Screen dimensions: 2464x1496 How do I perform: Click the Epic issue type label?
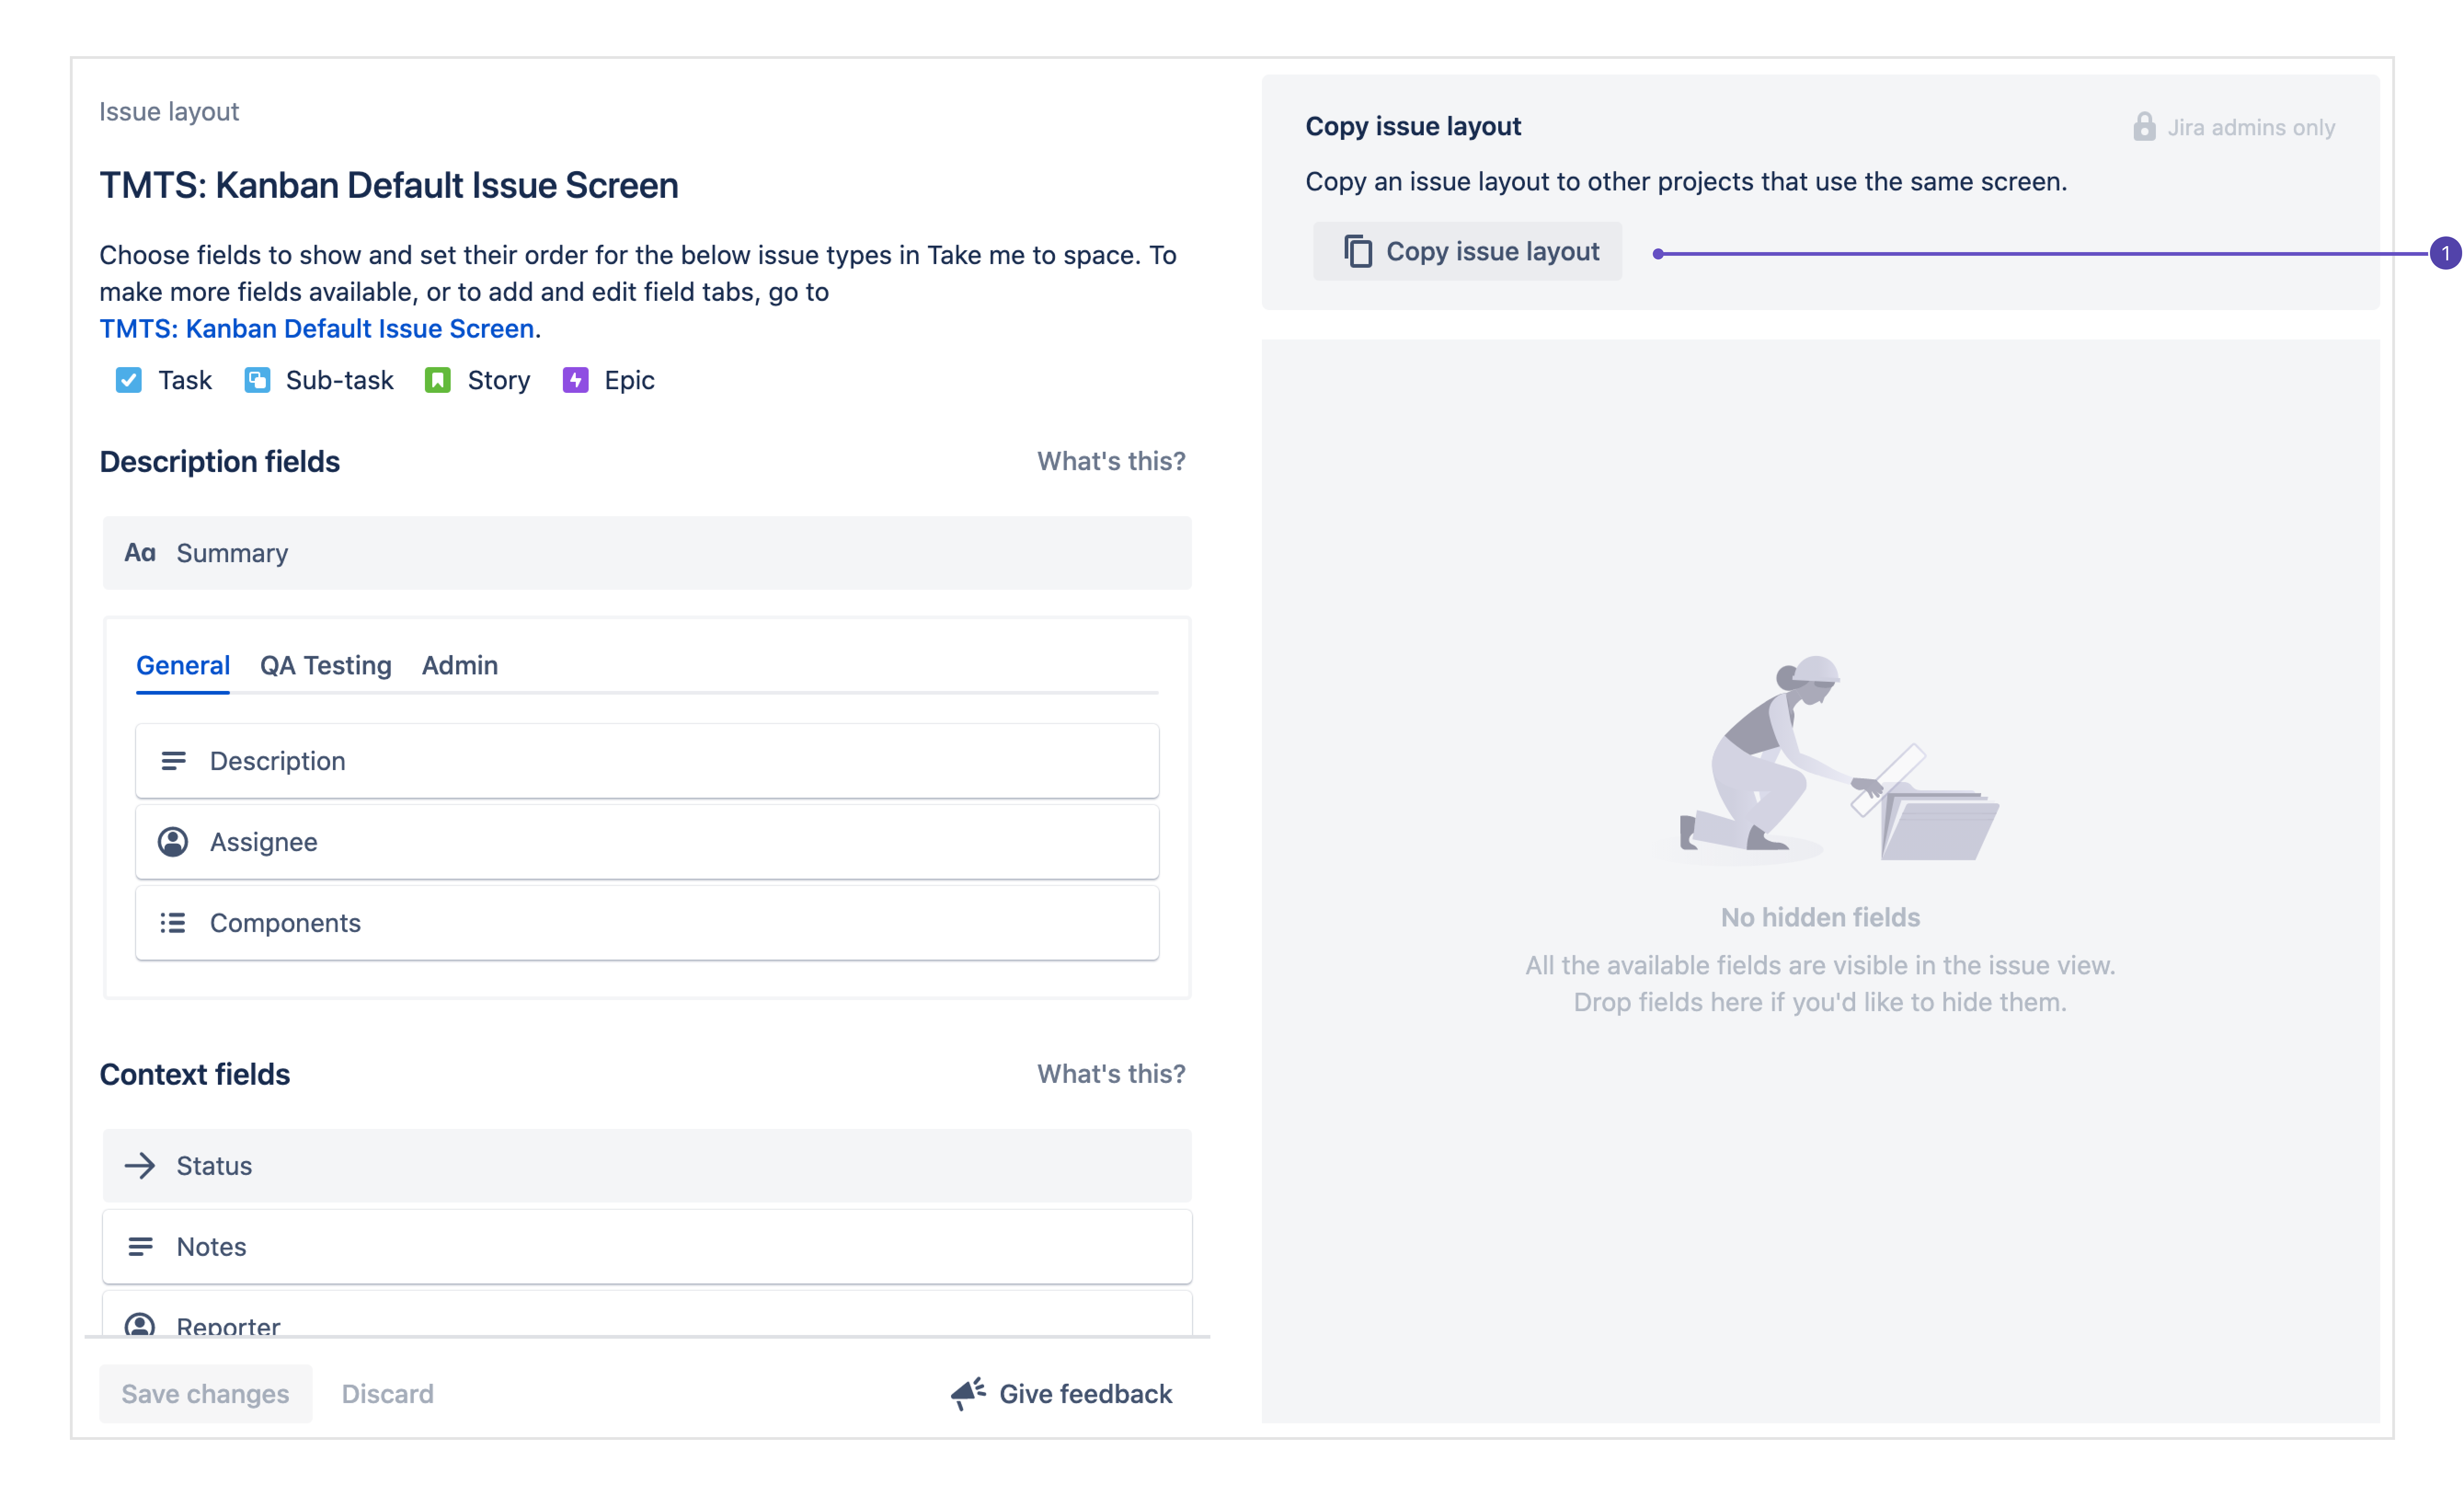coord(629,380)
